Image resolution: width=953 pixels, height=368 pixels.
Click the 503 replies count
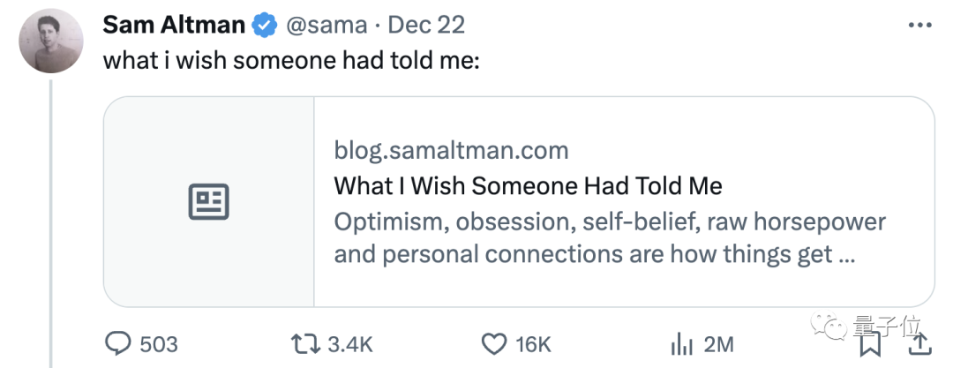coord(159,343)
